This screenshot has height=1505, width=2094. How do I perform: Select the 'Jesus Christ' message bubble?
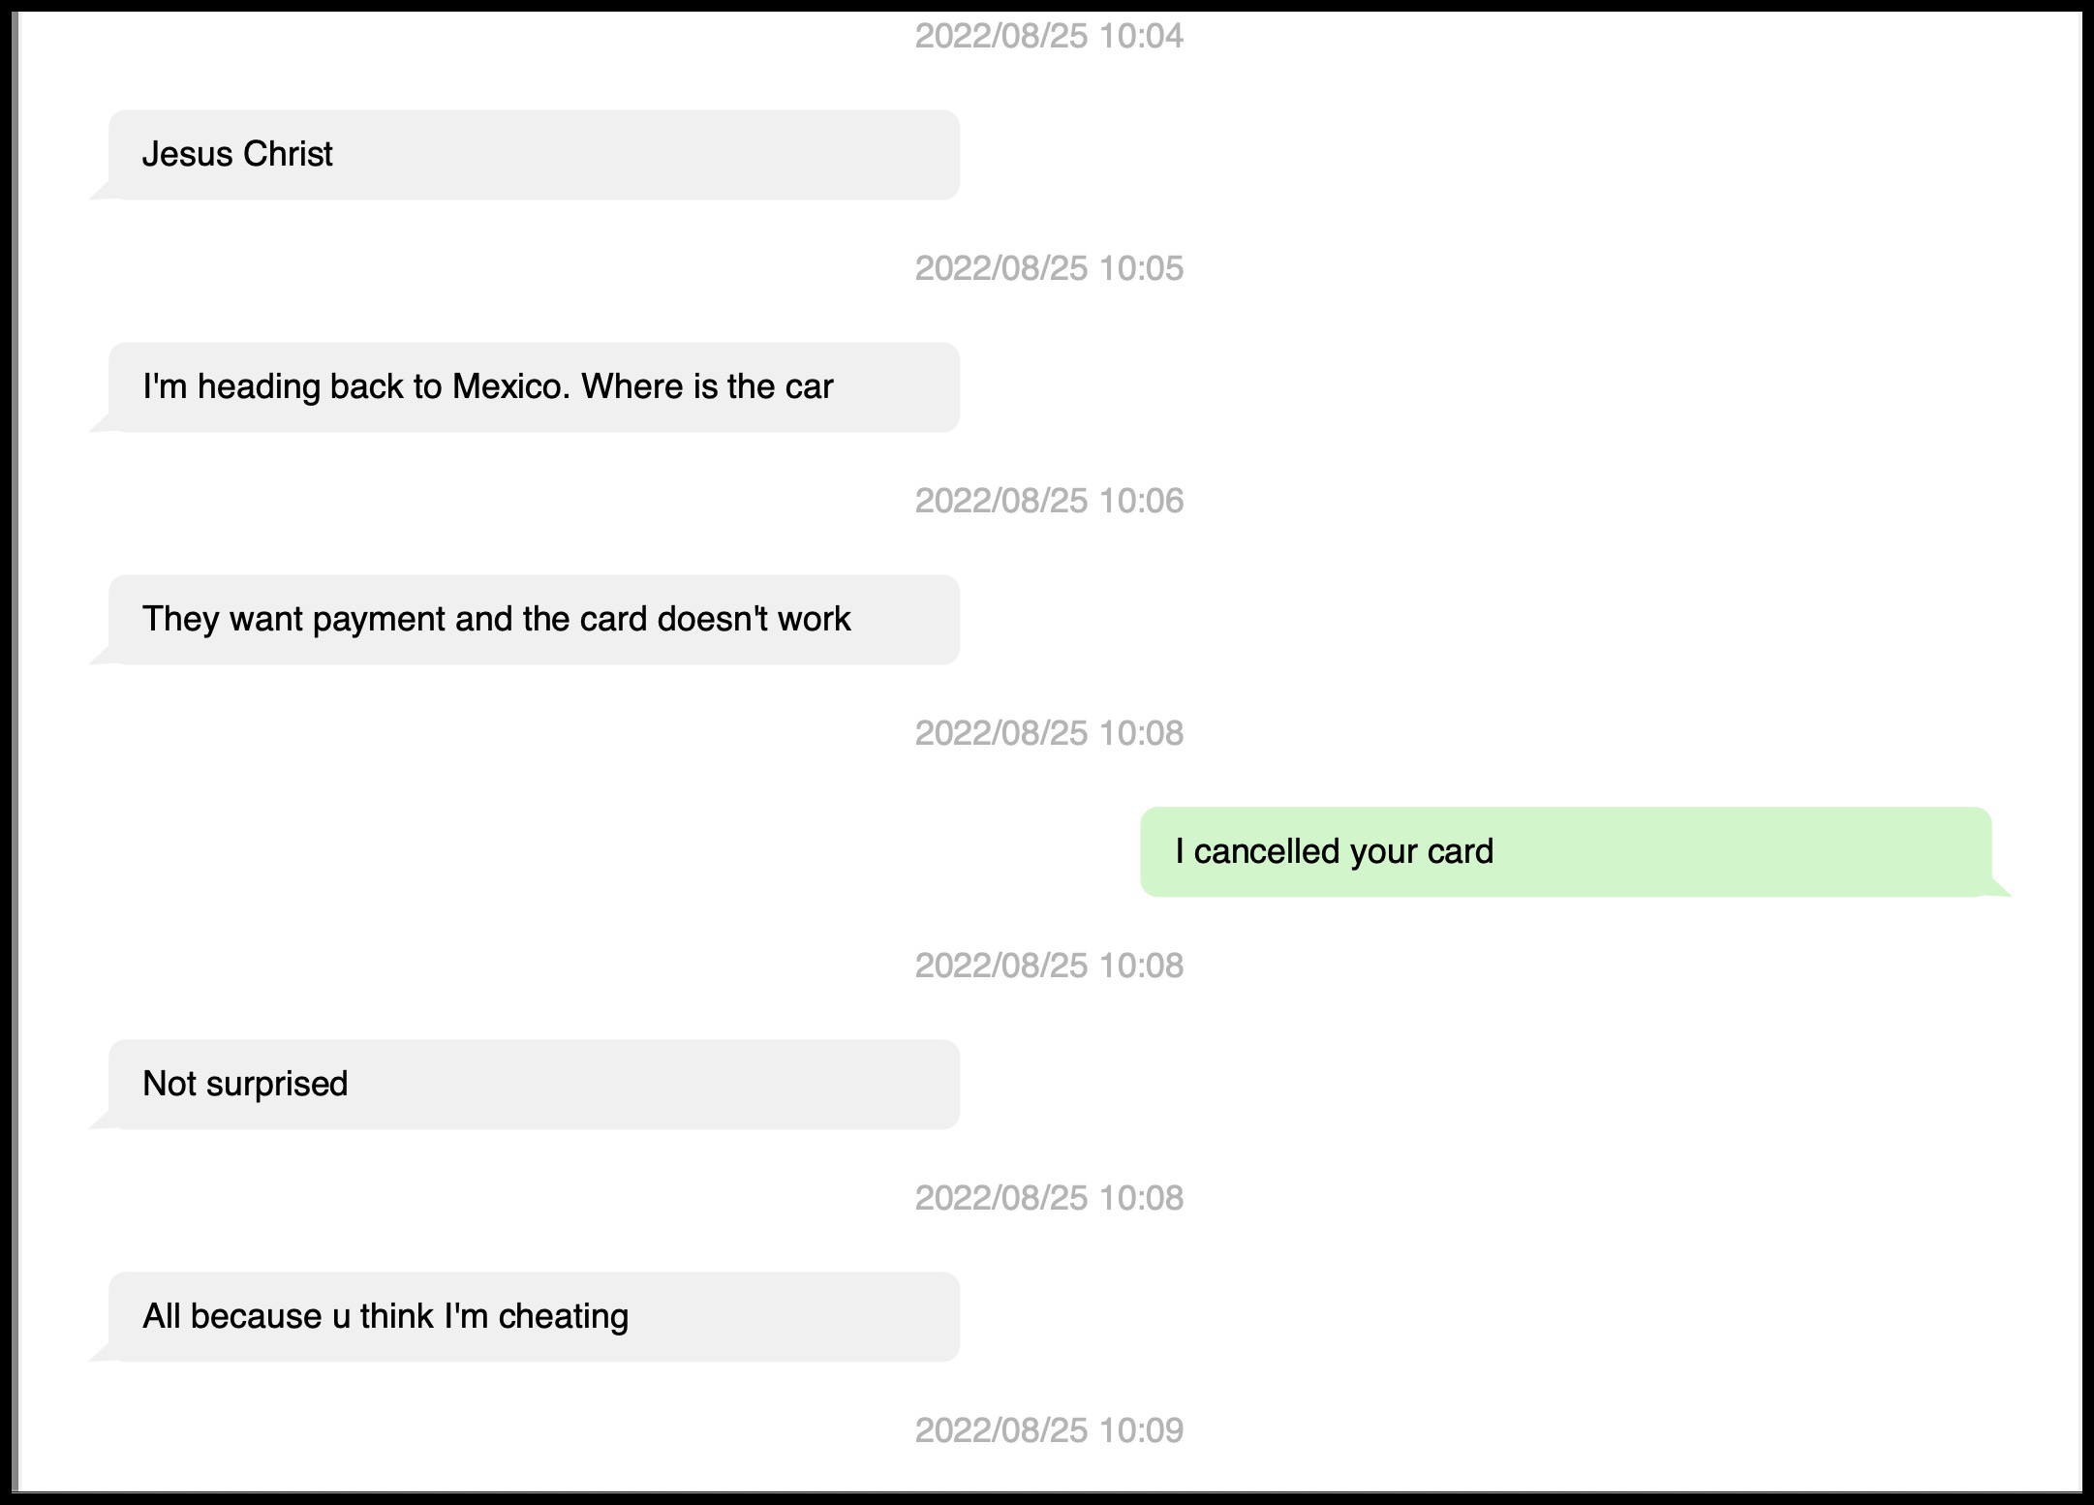[x=533, y=155]
